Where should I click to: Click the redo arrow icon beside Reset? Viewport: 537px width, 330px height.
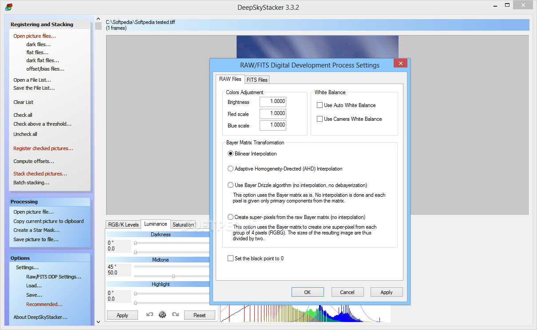tap(175, 315)
